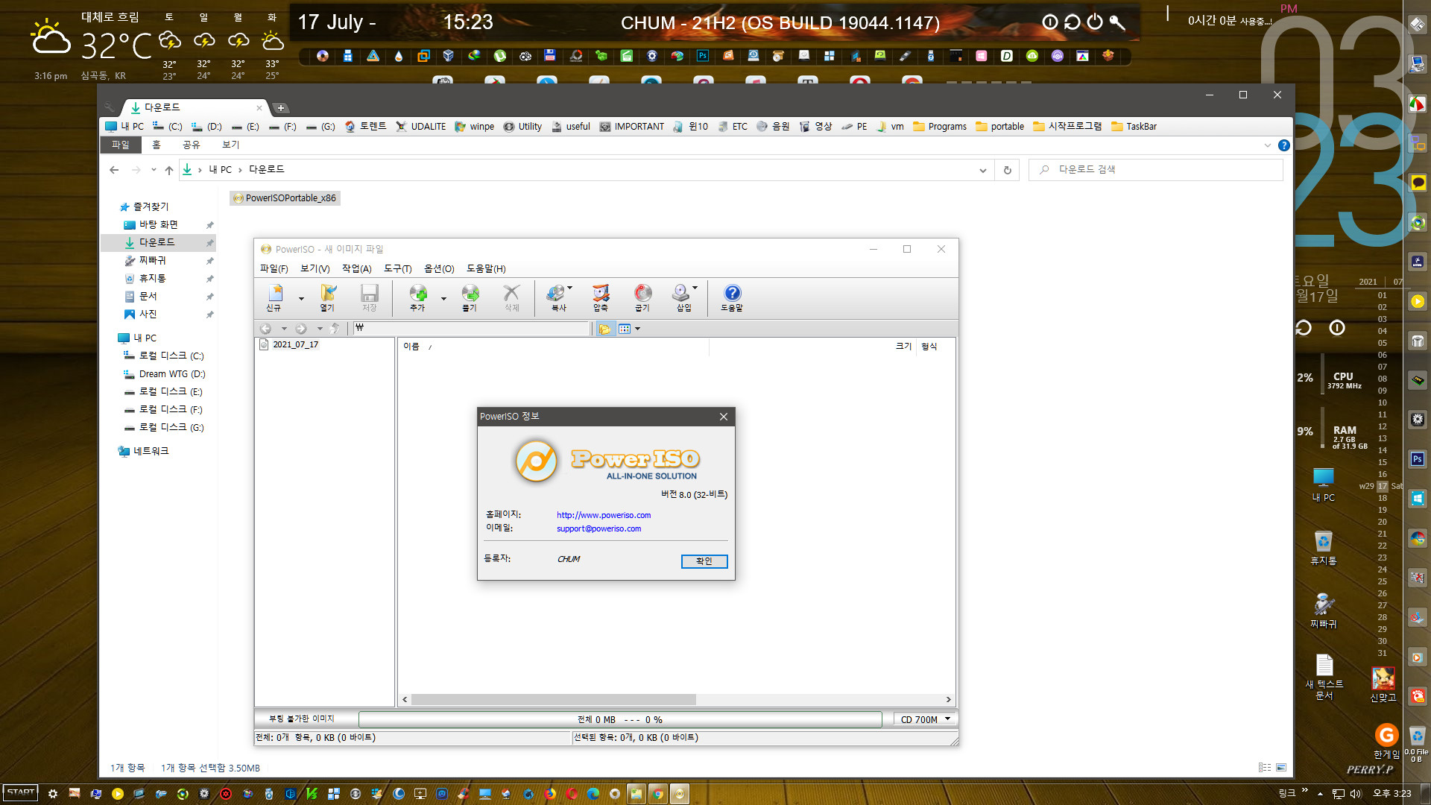Click the PowerISO path input field
This screenshot has width=1431, height=805.
(471, 329)
